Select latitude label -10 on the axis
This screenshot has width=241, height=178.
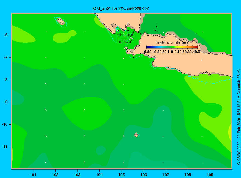click(5, 124)
